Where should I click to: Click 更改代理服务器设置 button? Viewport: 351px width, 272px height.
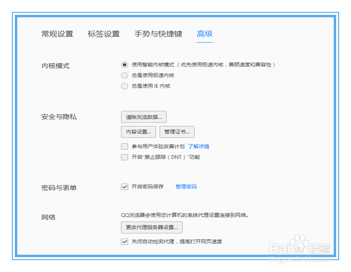click(152, 227)
